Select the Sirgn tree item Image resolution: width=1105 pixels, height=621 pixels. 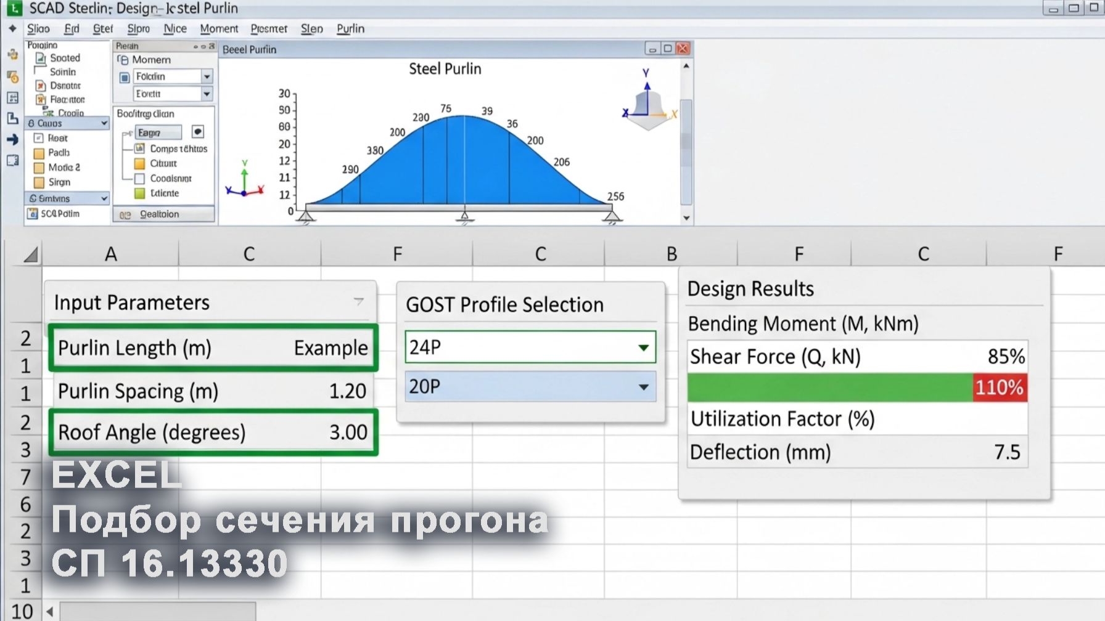pos(59,182)
